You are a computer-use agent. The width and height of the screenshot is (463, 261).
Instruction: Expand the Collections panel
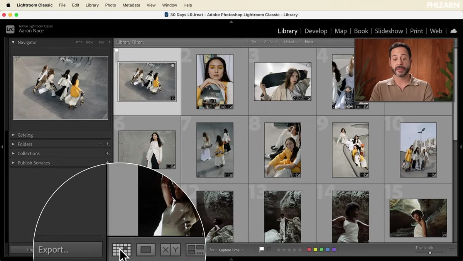click(x=13, y=153)
